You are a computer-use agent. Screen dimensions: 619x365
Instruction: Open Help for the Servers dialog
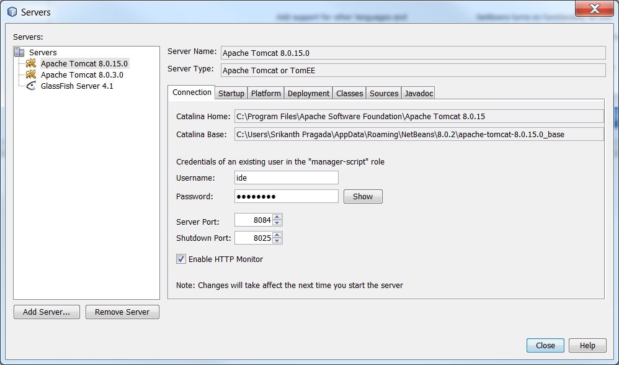pos(587,345)
